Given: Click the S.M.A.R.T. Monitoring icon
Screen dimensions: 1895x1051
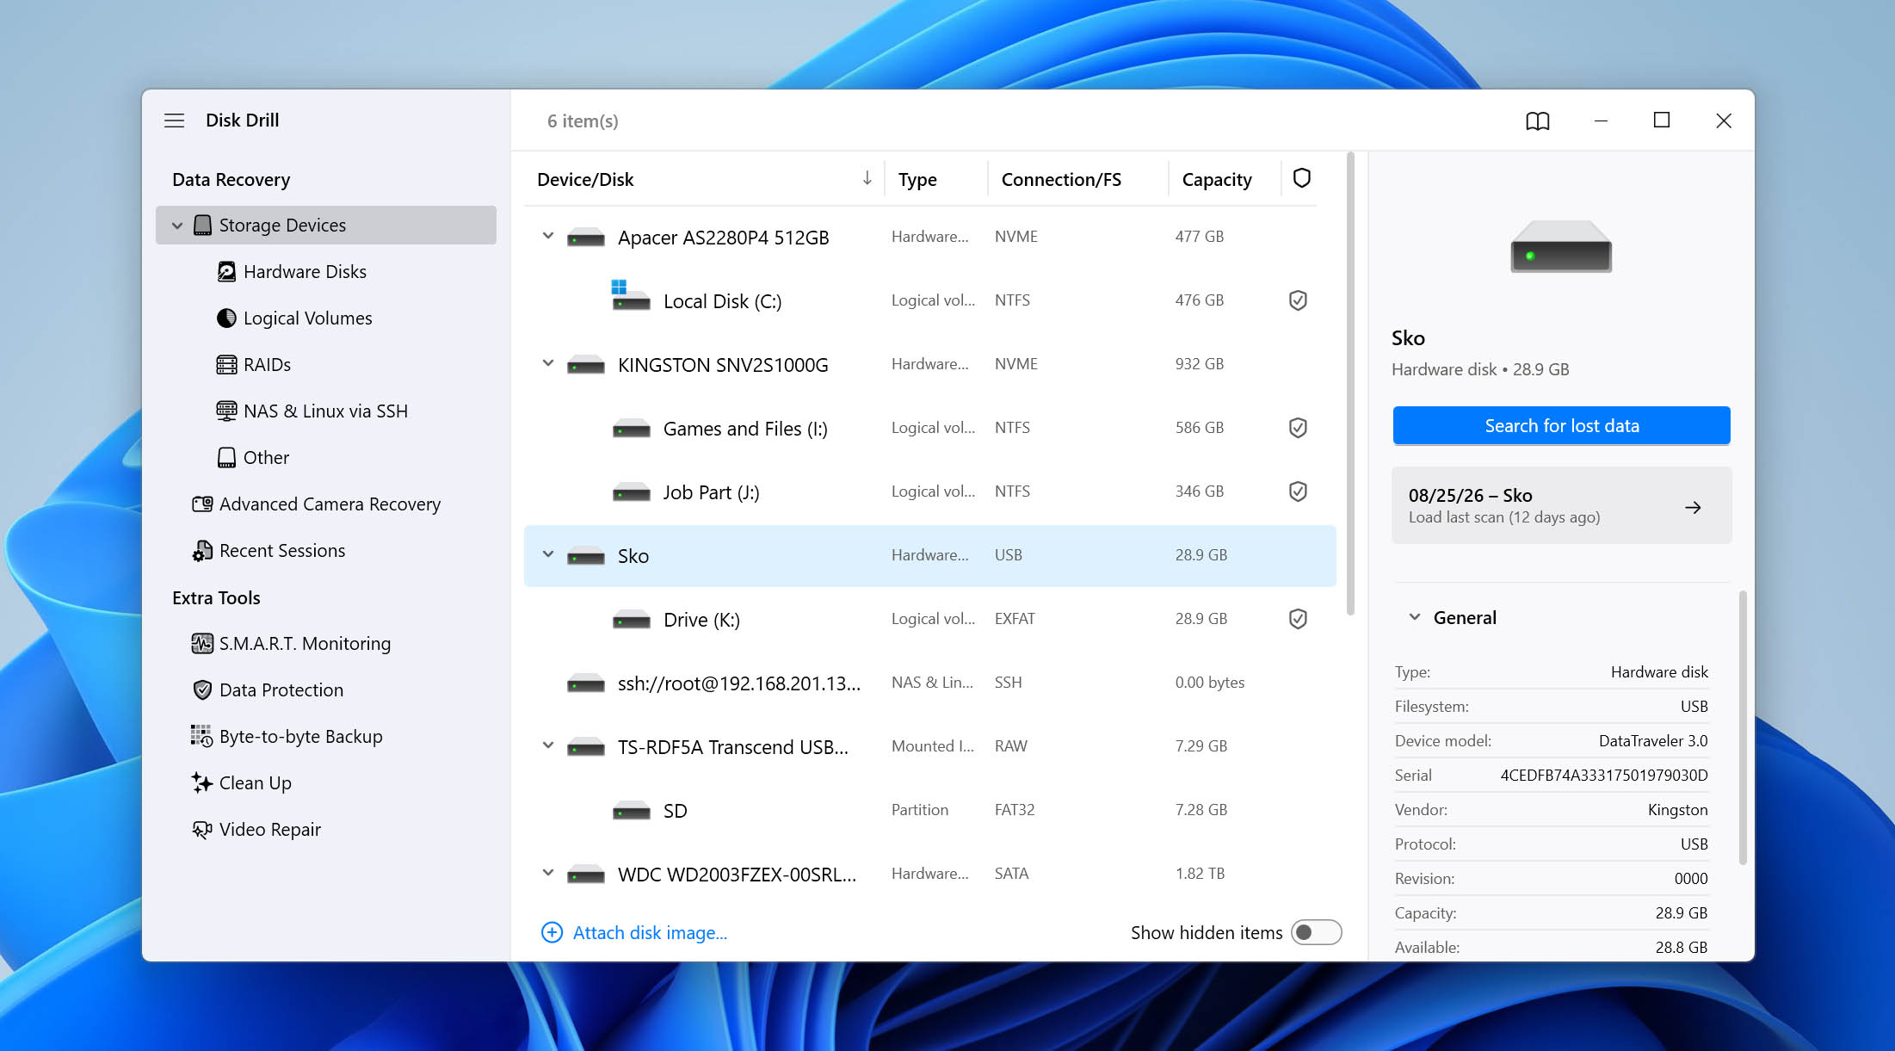Looking at the screenshot, I should coord(202,643).
